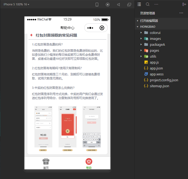Open the app.js file
The width and height of the screenshot is (188, 179).
(x=154, y=62)
